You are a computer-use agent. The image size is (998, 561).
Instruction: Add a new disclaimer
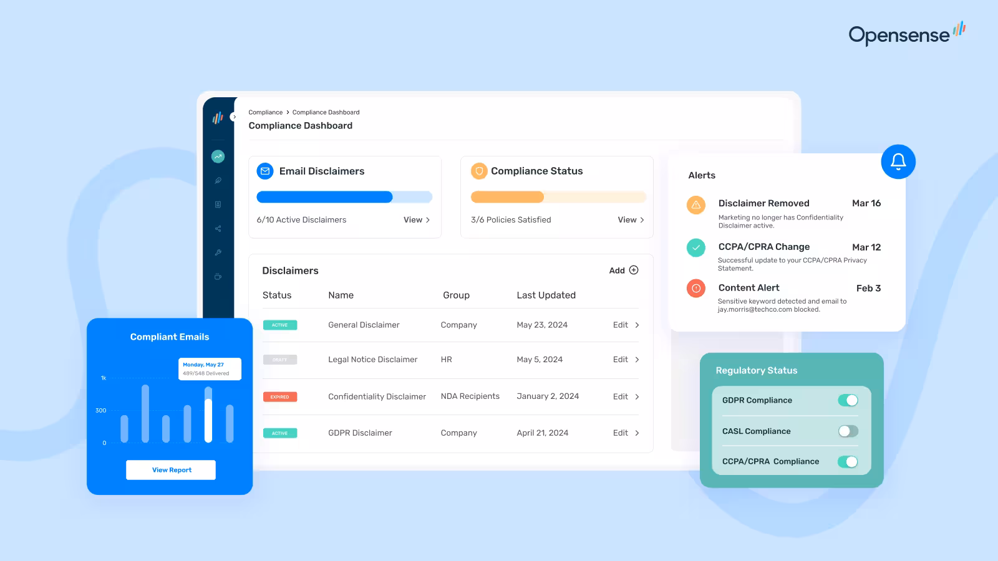(624, 271)
